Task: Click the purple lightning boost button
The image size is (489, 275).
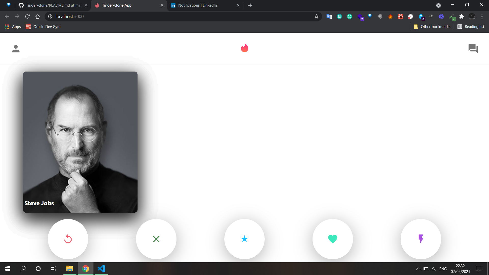Action: [x=421, y=239]
